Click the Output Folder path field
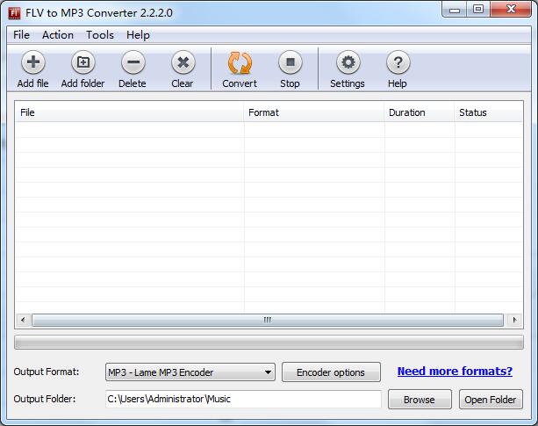Viewport: 538px width, 426px height. [x=243, y=399]
